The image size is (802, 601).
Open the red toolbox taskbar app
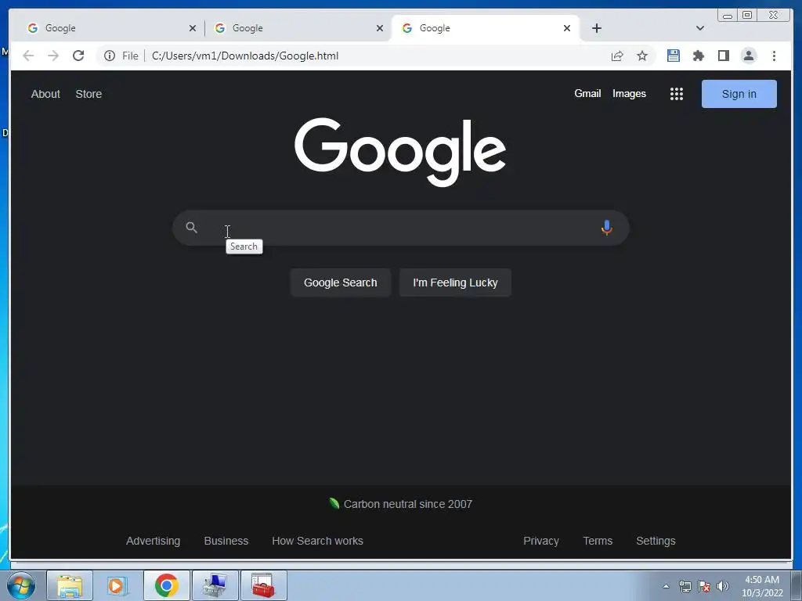pos(263,585)
